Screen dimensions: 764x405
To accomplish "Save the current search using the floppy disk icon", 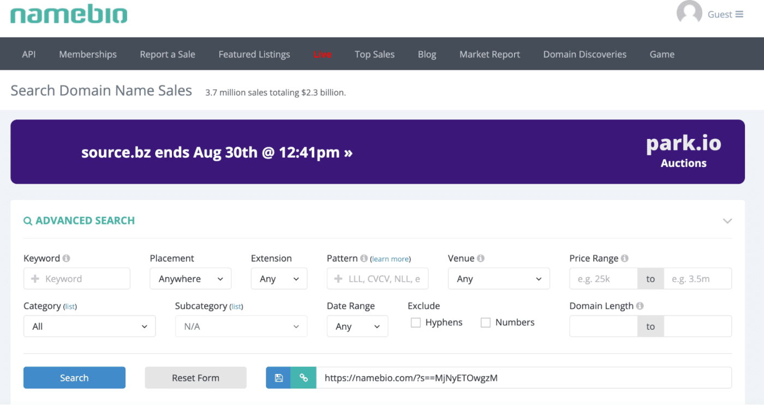I will [x=278, y=377].
